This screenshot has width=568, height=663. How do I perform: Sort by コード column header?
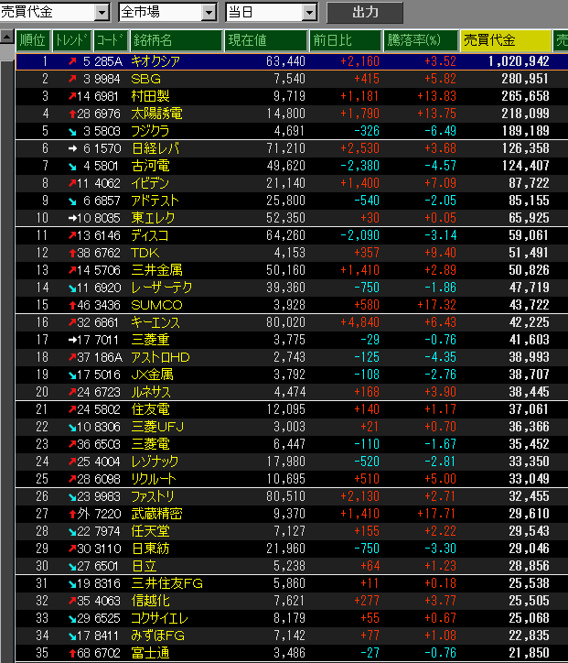click(111, 40)
